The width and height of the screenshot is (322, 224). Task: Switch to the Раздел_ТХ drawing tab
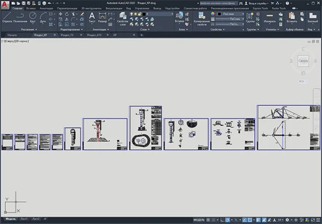[x=67, y=35]
